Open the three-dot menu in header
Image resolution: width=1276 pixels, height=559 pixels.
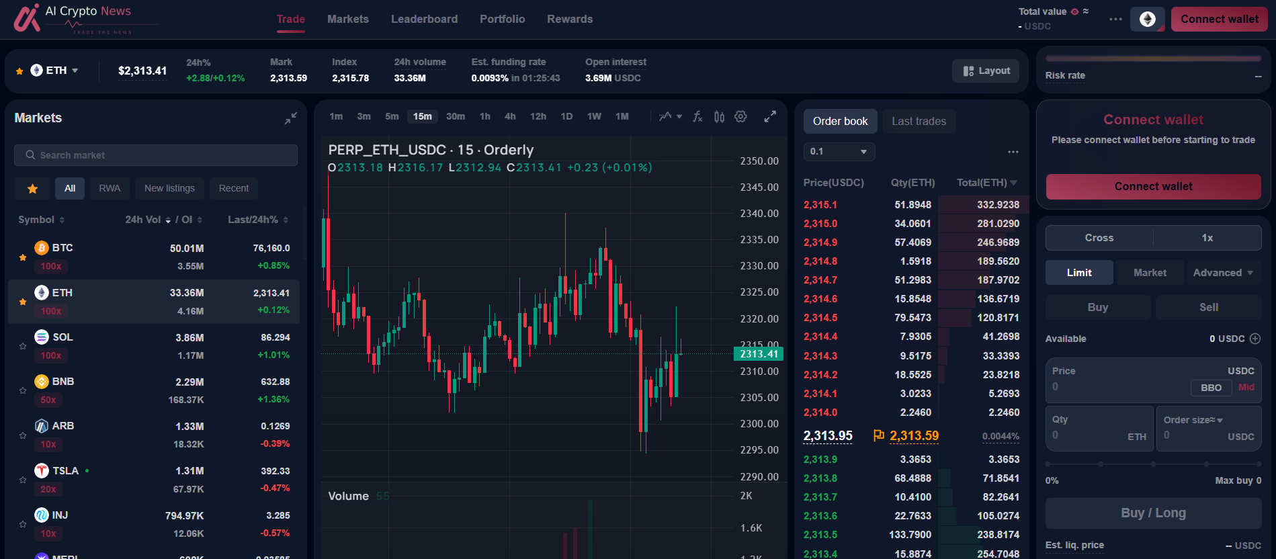(1115, 19)
